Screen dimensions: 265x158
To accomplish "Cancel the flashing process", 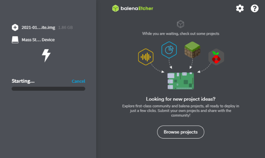I will click(78, 81).
